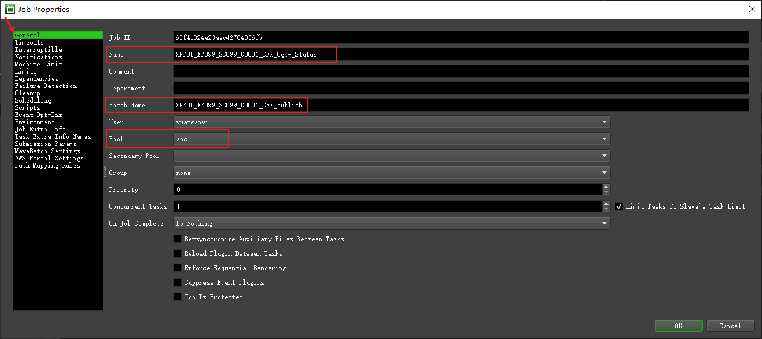Screen dimensions: 762x339
Task: Open the On Job Complete dropdown
Action: pos(604,223)
